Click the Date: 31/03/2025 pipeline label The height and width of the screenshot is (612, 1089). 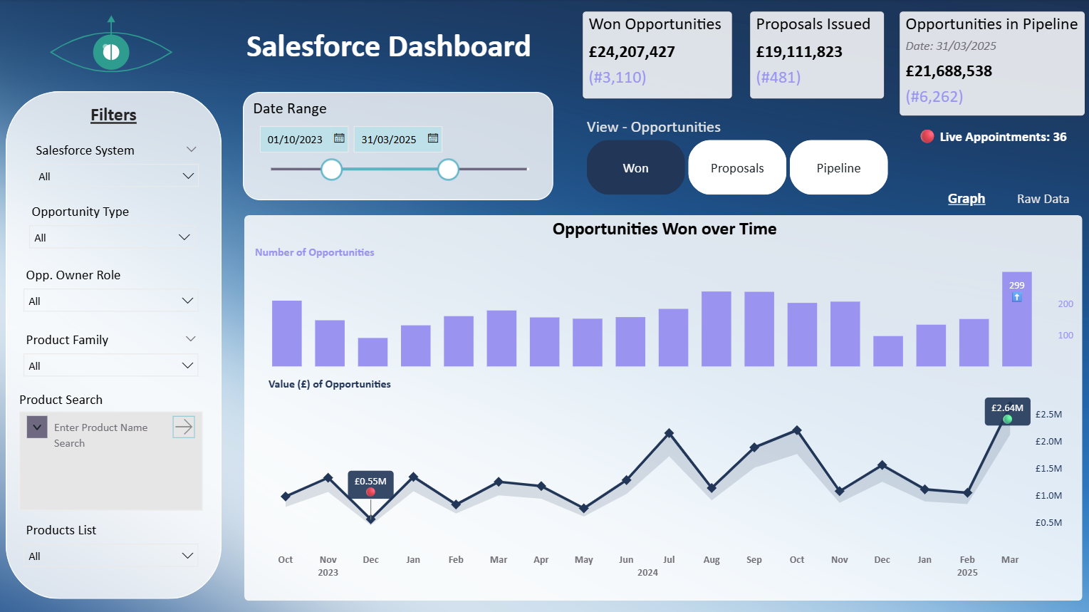tap(951, 46)
